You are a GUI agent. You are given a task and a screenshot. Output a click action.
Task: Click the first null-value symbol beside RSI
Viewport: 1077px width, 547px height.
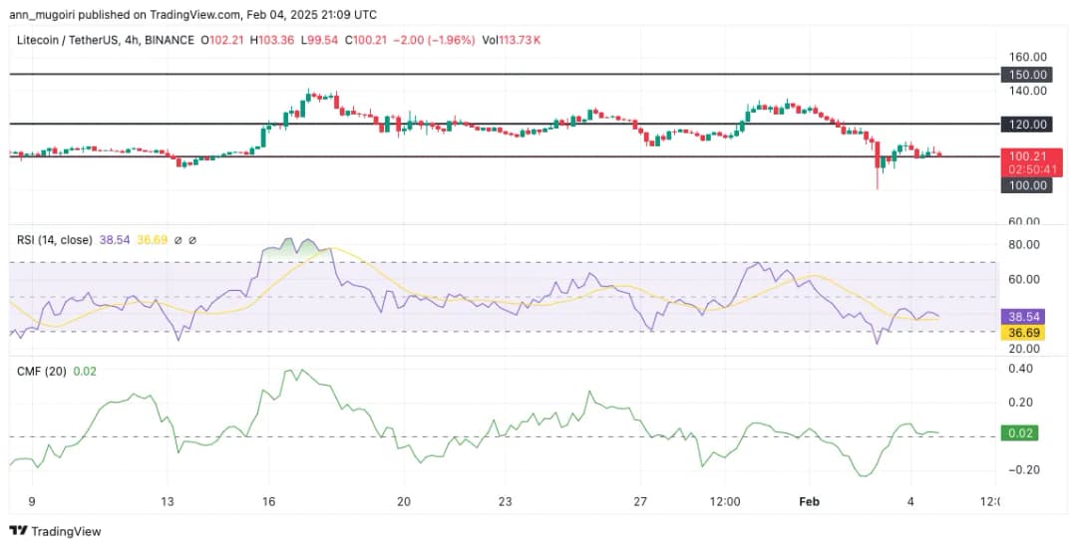click(x=179, y=240)
